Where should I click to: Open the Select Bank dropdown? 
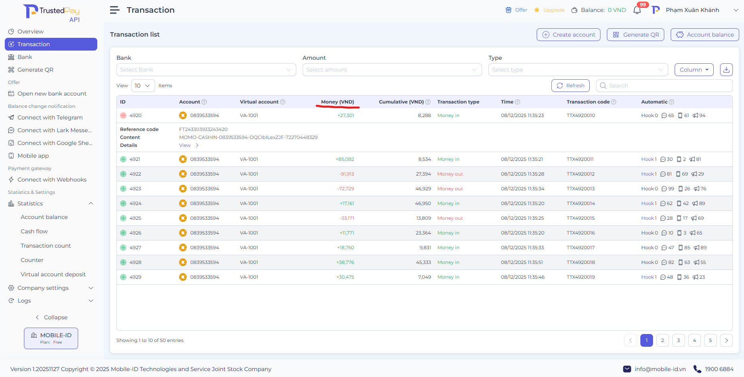coord(206,70)
